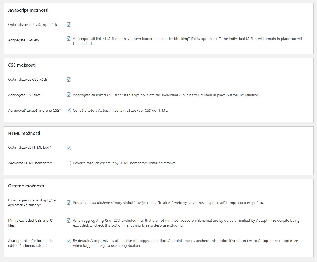The height and width of the screenshot is (262, 317).
Task: Click 'When aggregating JS or CSS' description
Action: (x=186, y=223)
